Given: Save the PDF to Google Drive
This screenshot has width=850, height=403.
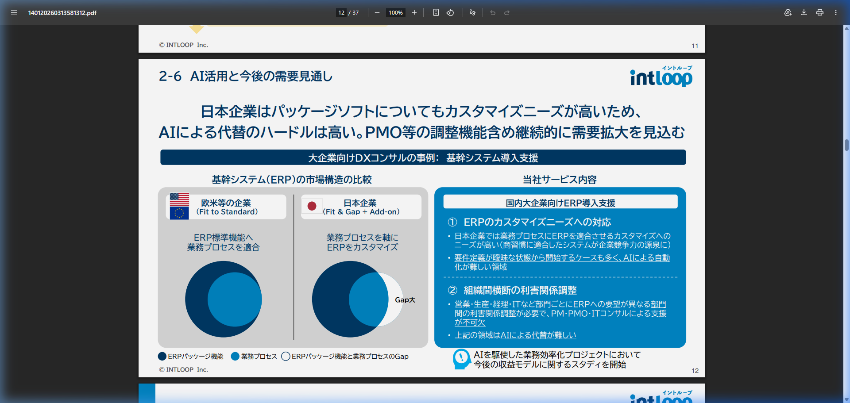Looking at the screenshot, I should (x=788, y=12).
